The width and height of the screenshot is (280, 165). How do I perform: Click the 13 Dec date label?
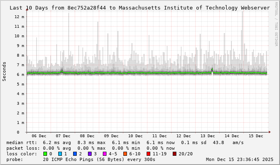[x=208, y=136]
